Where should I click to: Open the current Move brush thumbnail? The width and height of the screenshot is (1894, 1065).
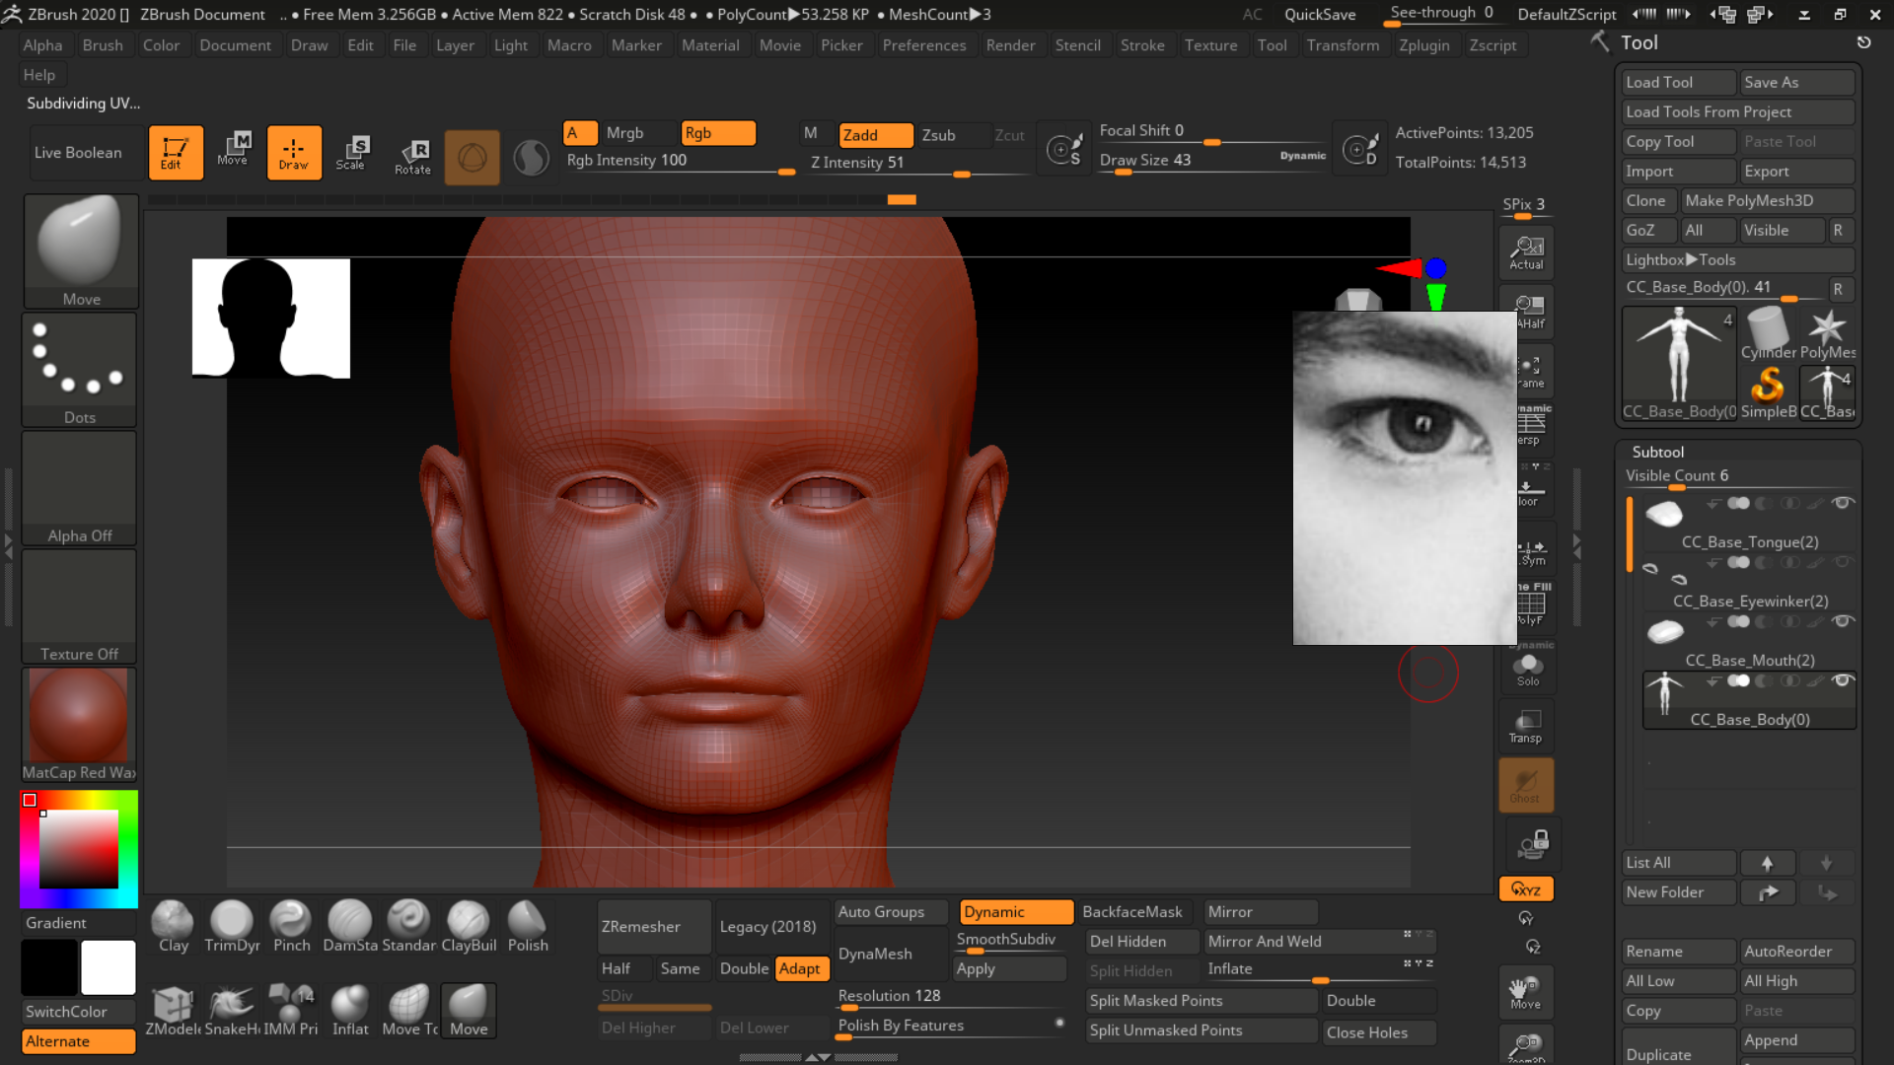tap(79, 251)
